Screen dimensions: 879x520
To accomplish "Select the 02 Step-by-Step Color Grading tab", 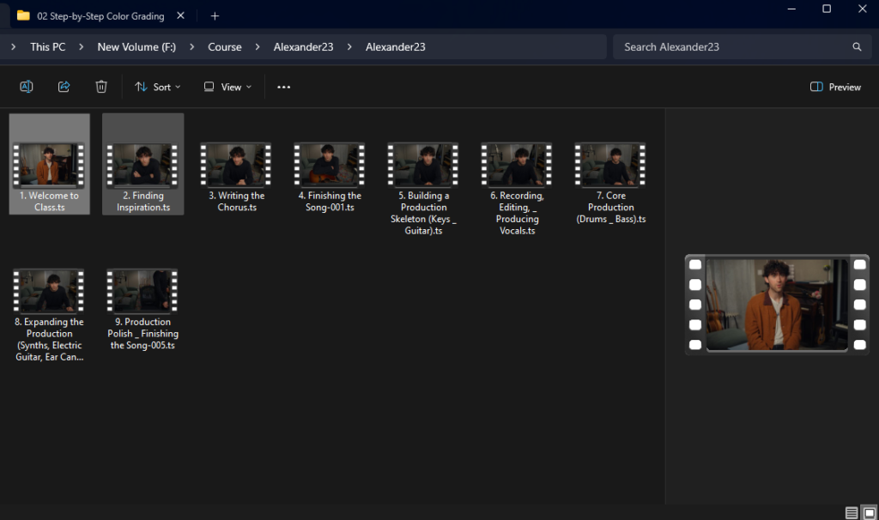I will coord(99,15).
